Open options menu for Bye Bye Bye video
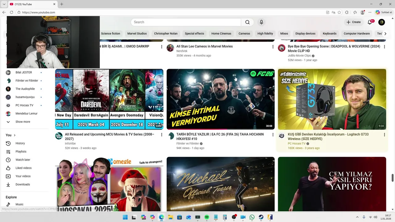Screen dimensions: 395x222 coord(384,47)
